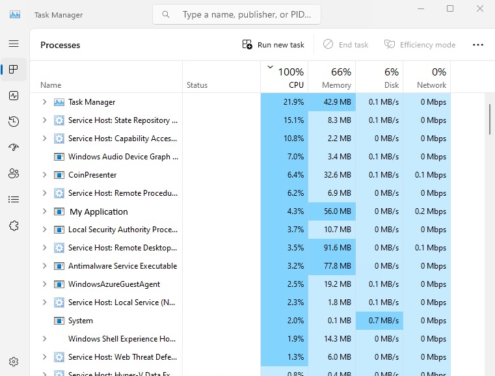Viewport: 495px width, 376px height.
Task: Sort processes by Memory column
Action: point(332,77)
